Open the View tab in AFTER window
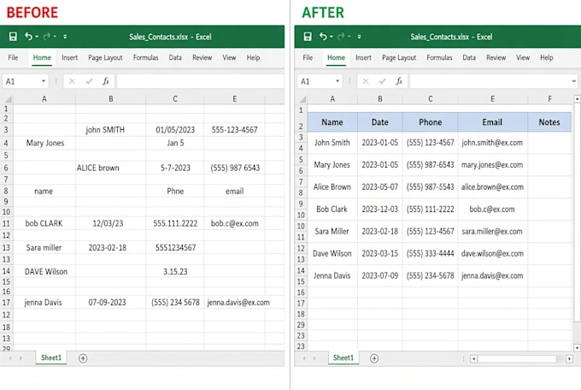 coord(523,57)
